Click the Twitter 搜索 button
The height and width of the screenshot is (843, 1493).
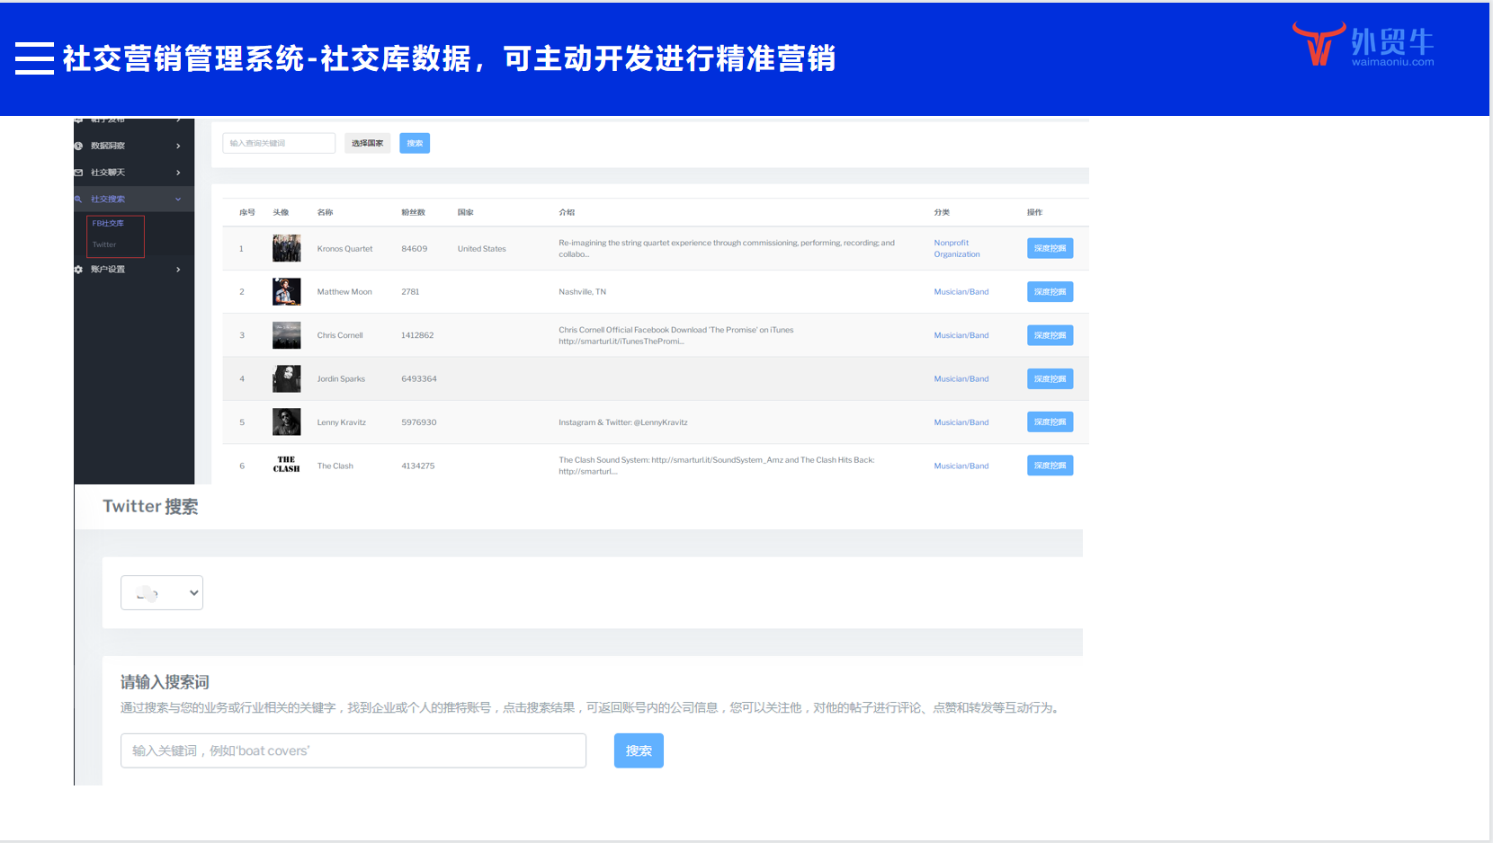pos(639,750)
